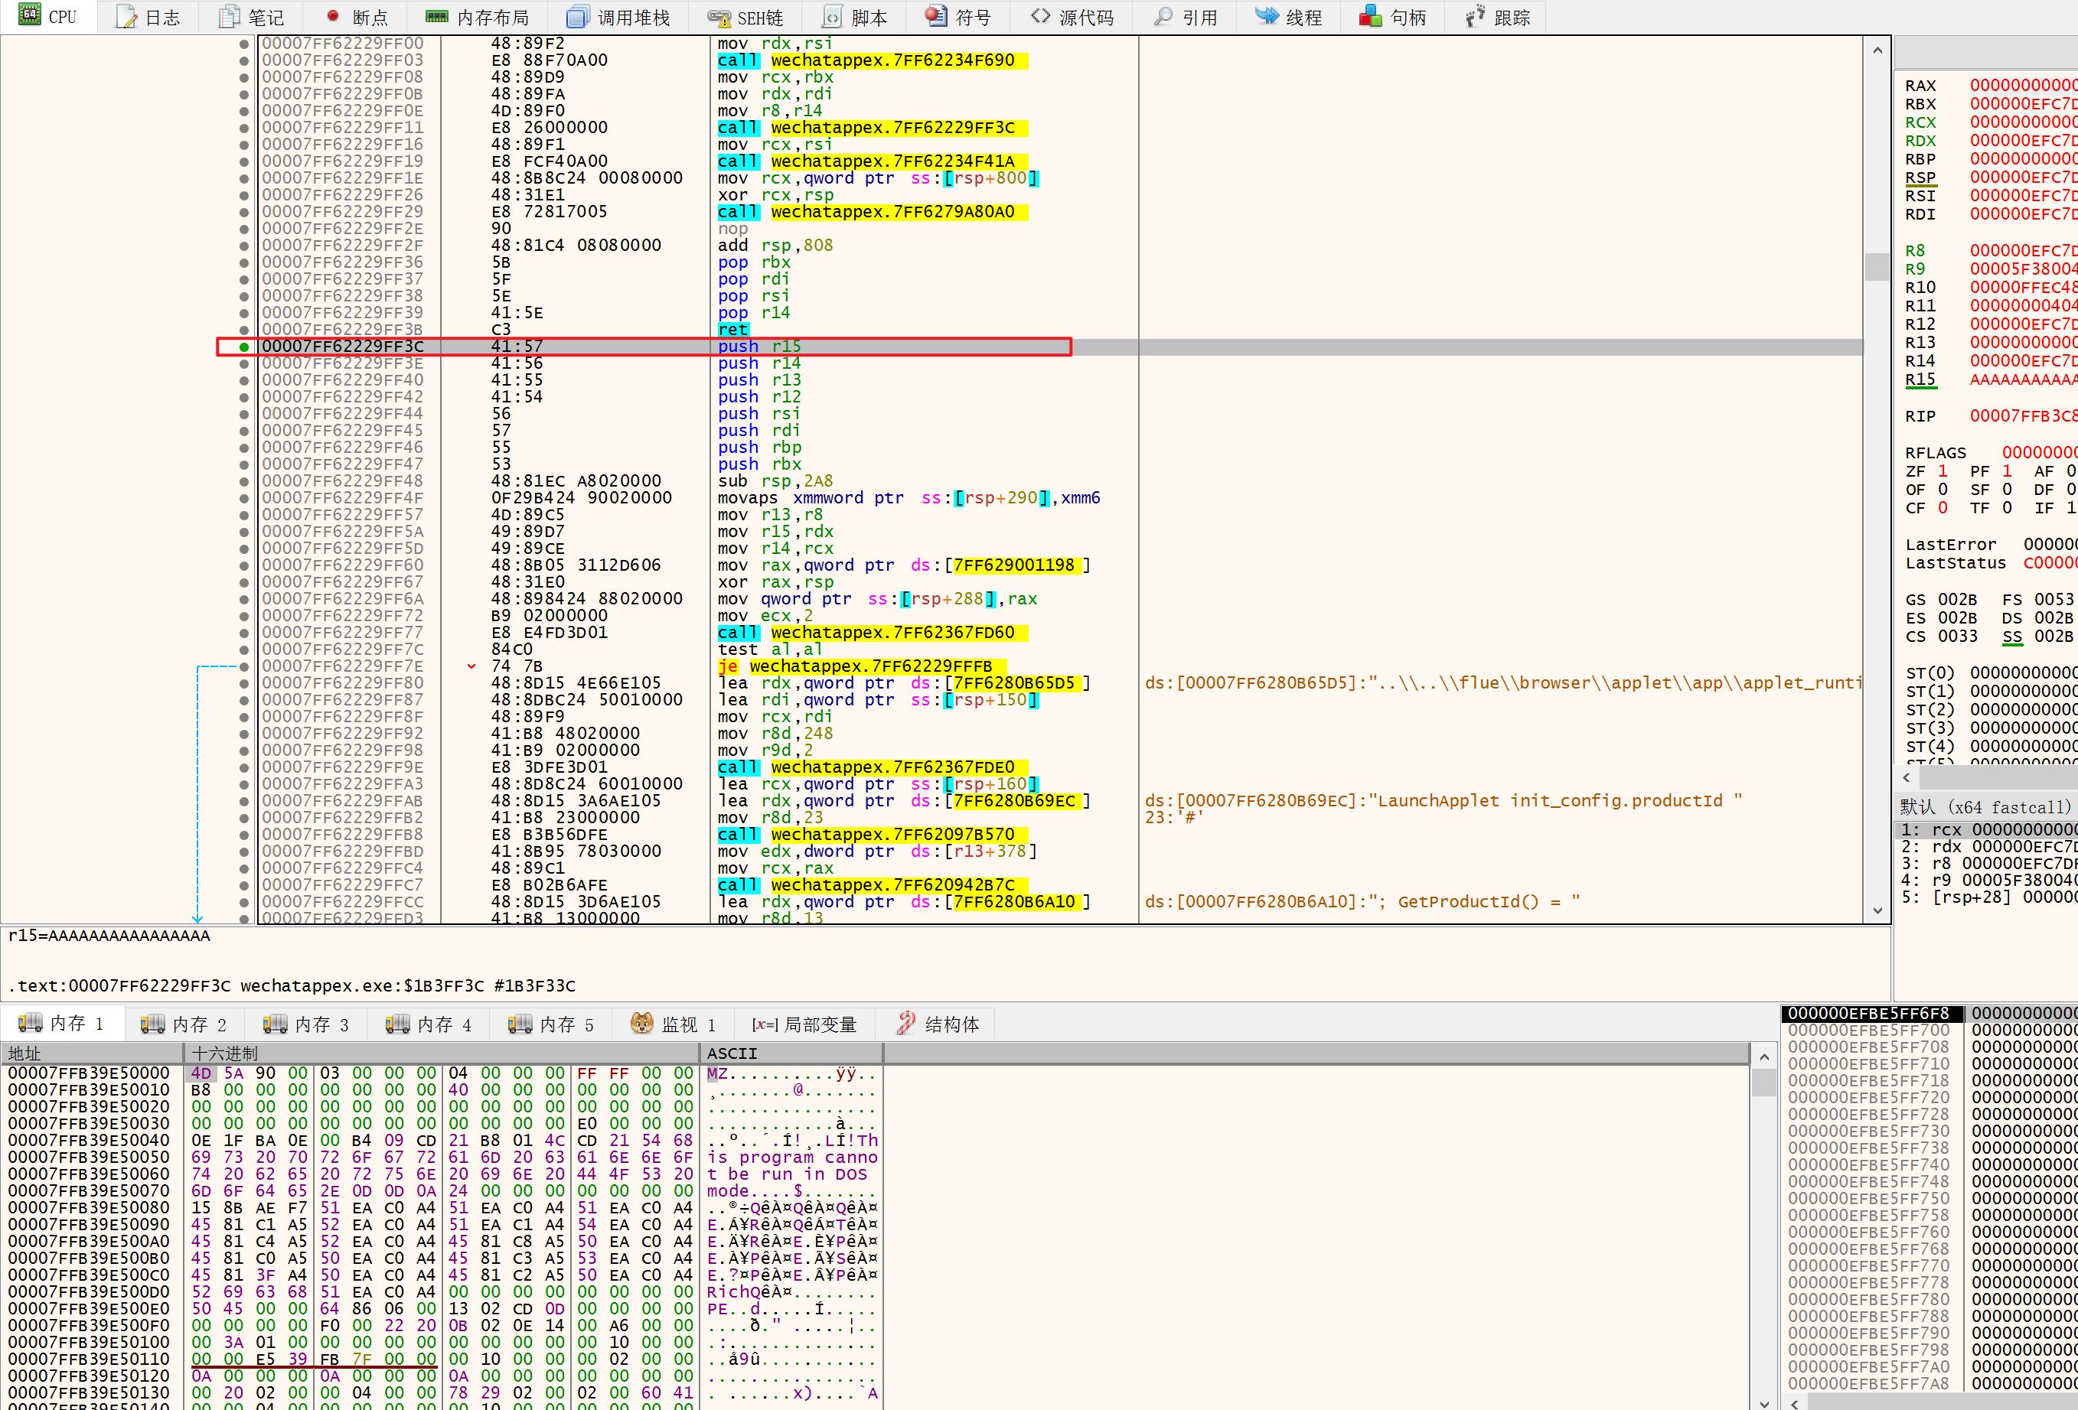Click the 局部变量 locals tab icon
Viewport: 2078px width, 1410px height.
[765, 1025]
